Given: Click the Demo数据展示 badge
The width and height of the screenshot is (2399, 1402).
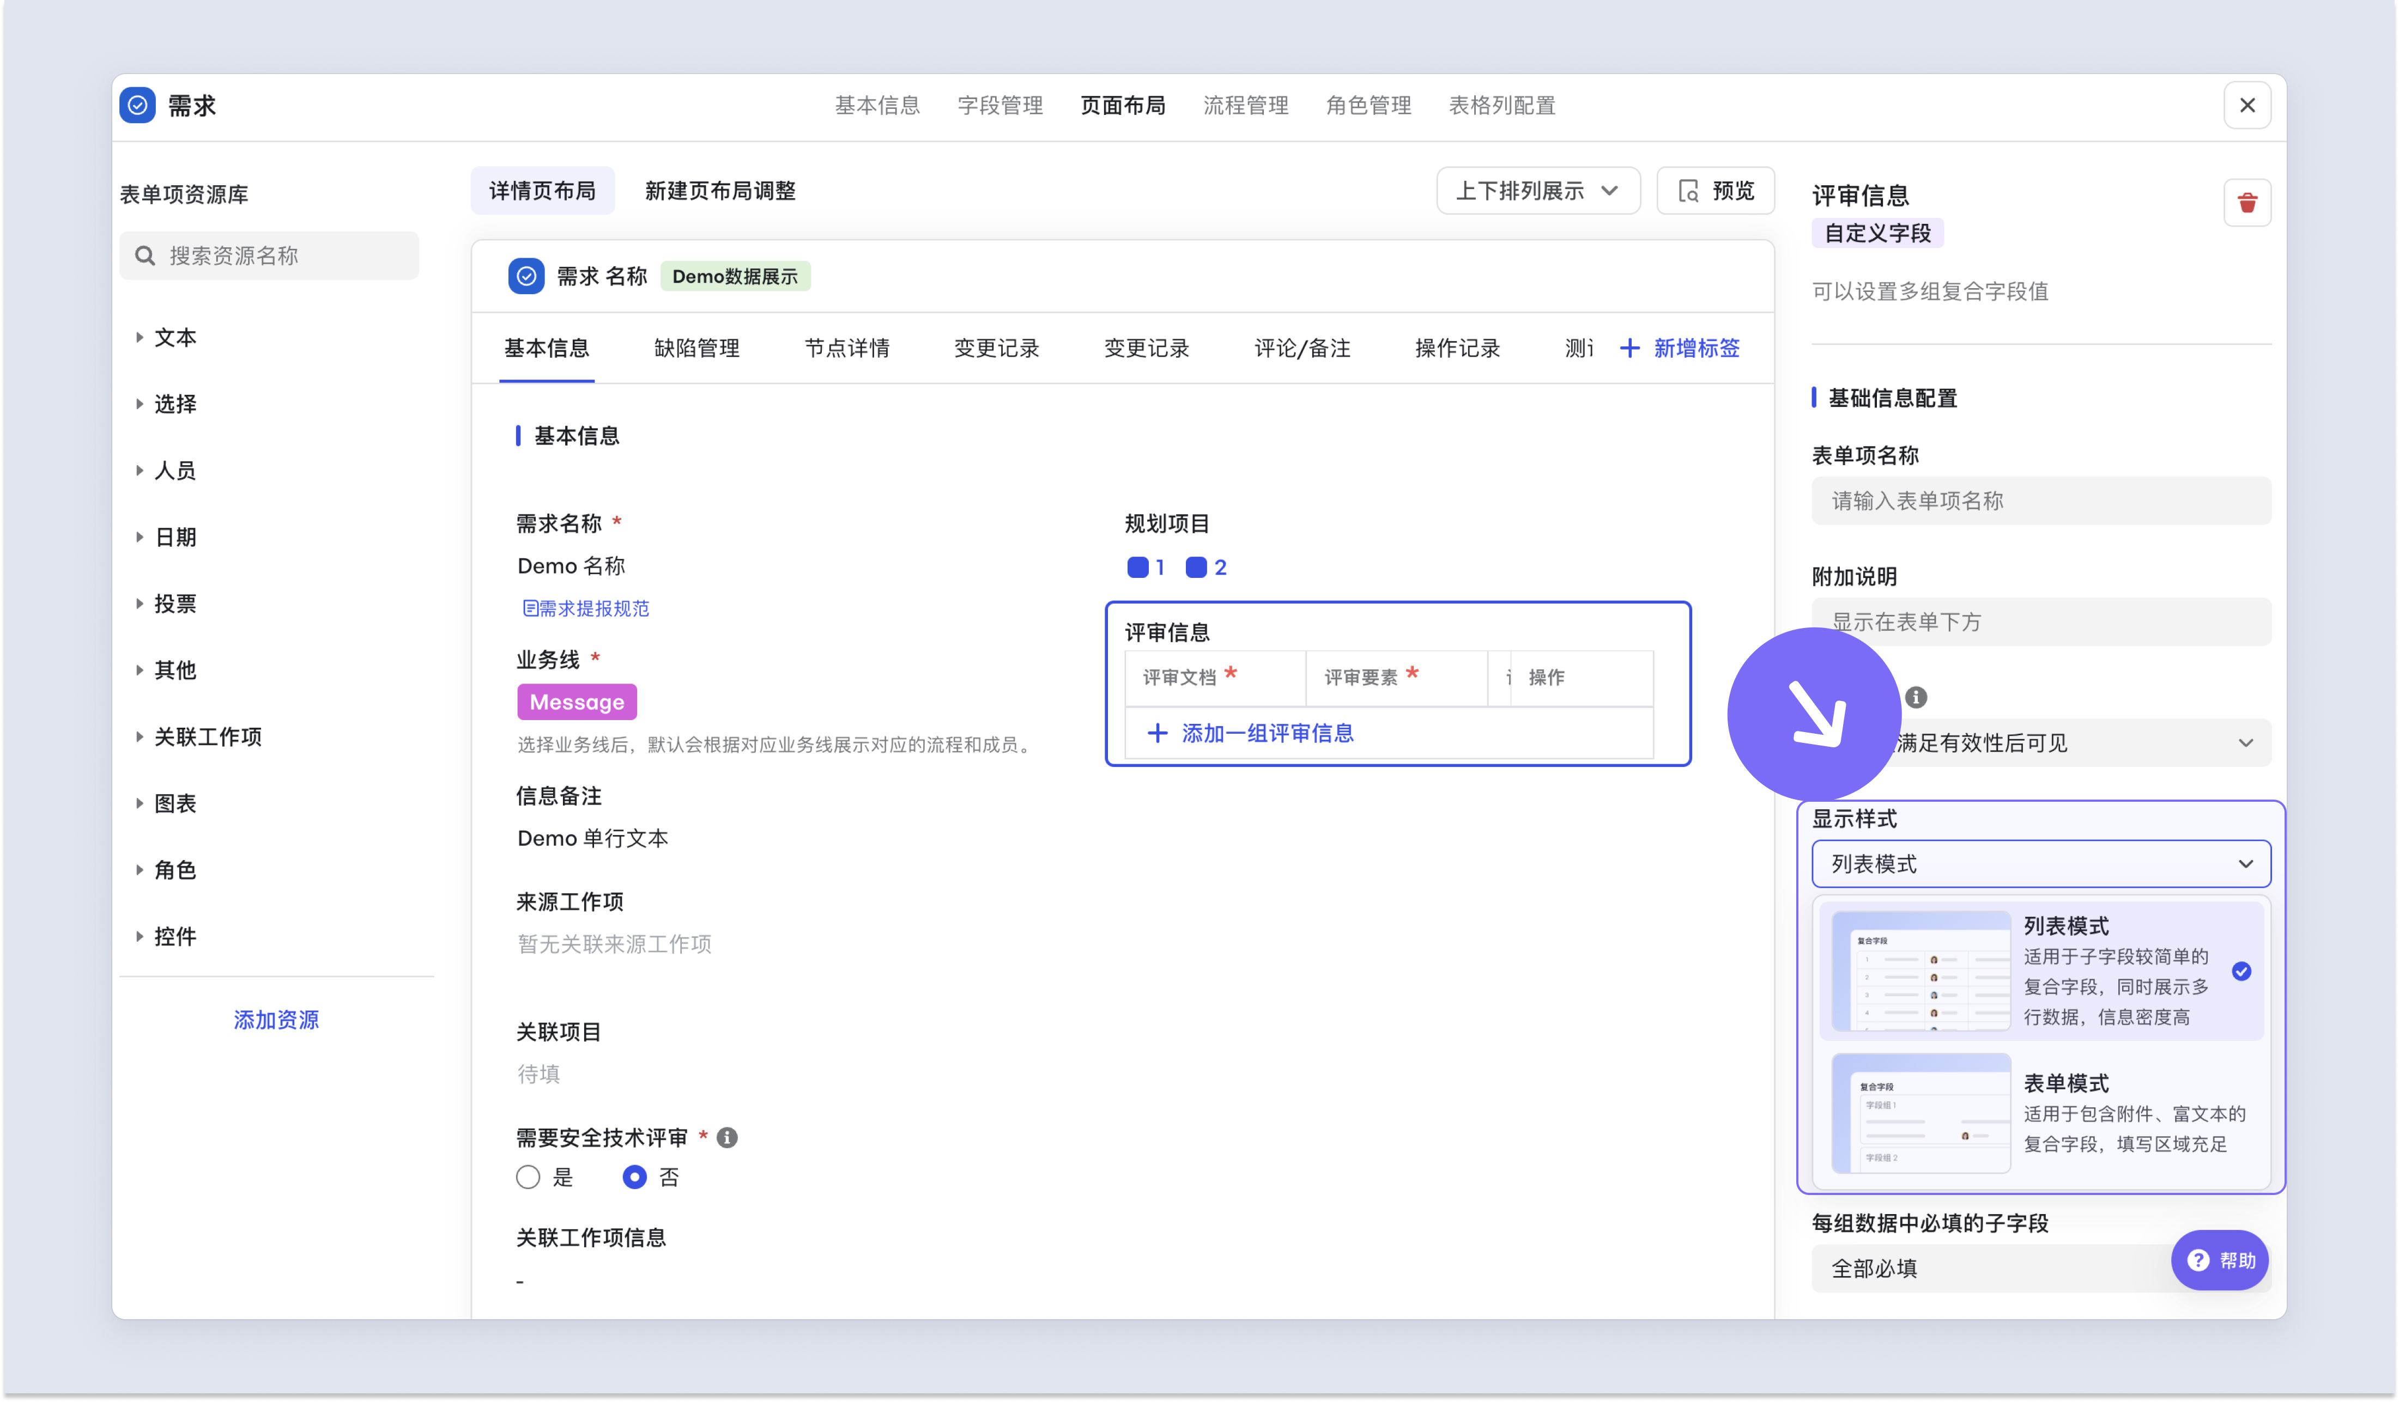Looking at the screenshot, I should coord(735,277).
